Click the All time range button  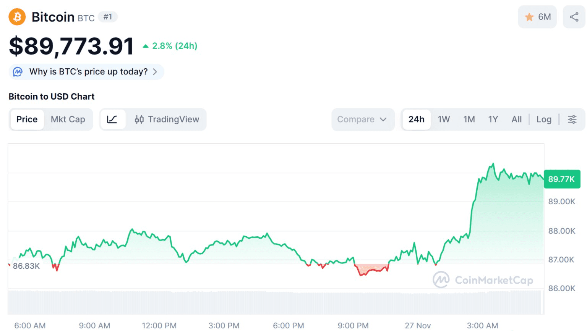click(516, 119)
